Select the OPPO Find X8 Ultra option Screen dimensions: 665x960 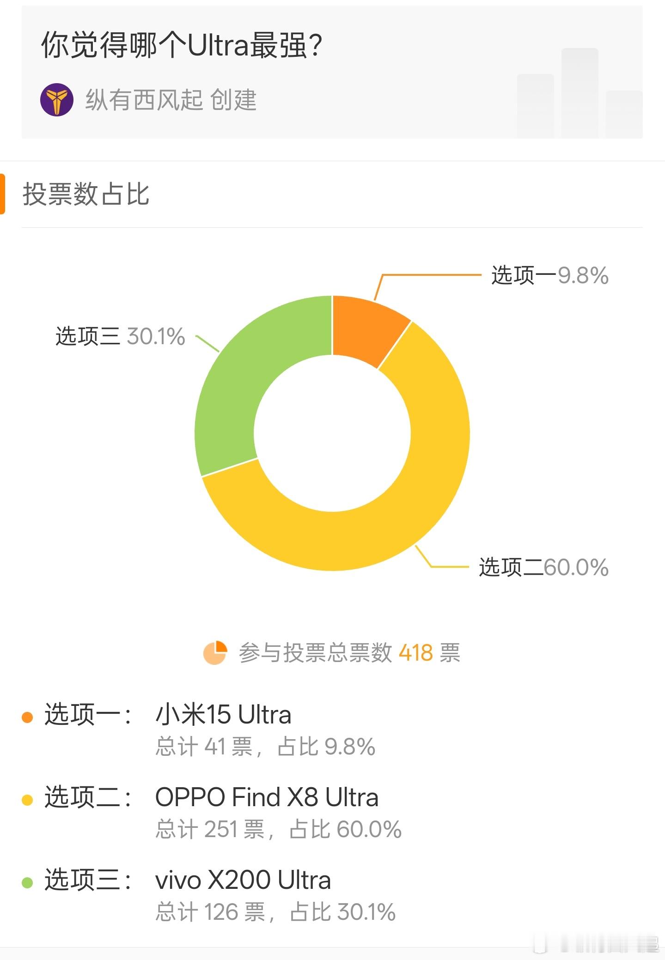tap(267, 797)
